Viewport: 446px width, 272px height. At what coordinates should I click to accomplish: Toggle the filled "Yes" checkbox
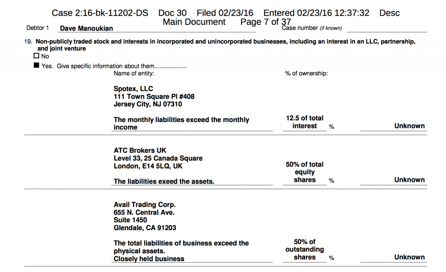click(x=37, y=66)
